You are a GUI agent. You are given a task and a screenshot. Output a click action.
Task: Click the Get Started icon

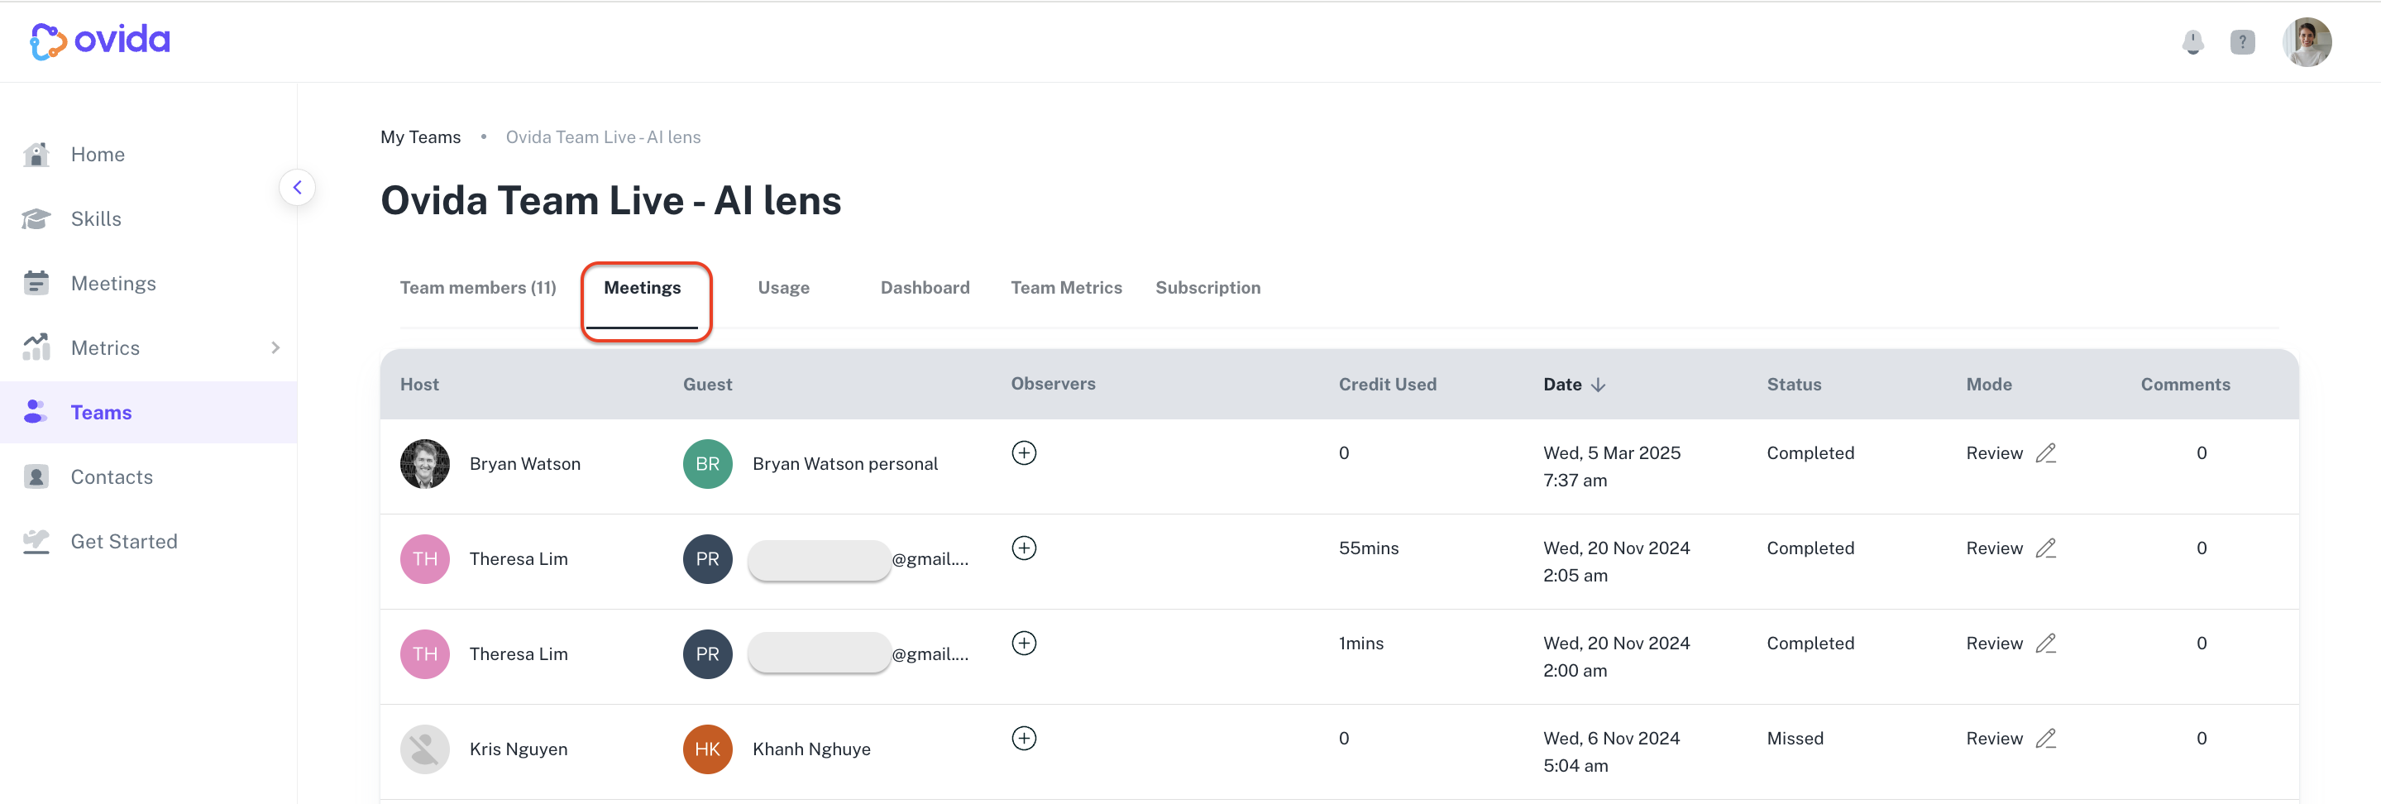pos(36,542)
